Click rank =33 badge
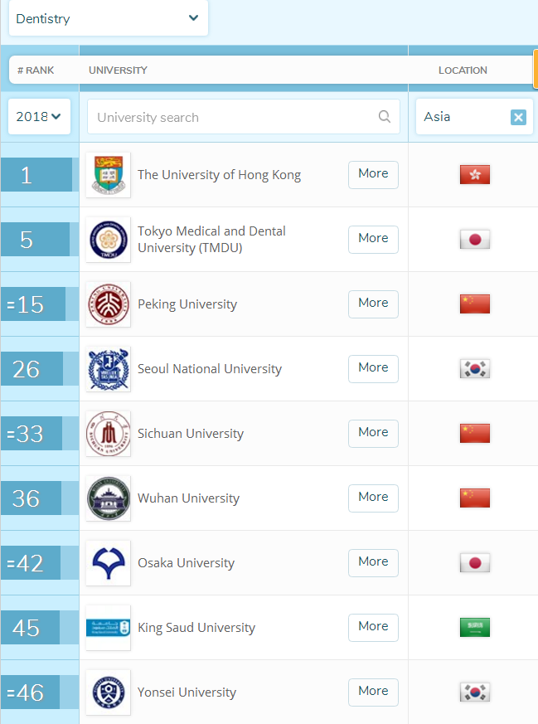Image resolution: width=538 pixels, height=724 pixels. (32, 433)
